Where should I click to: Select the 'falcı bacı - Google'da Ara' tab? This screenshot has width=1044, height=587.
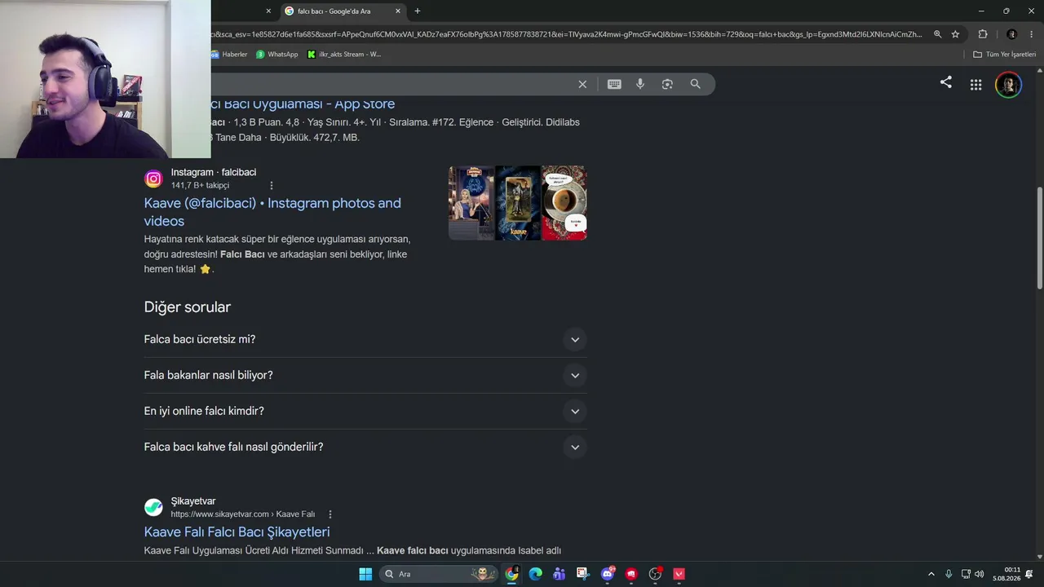click(x=343, y=11)
